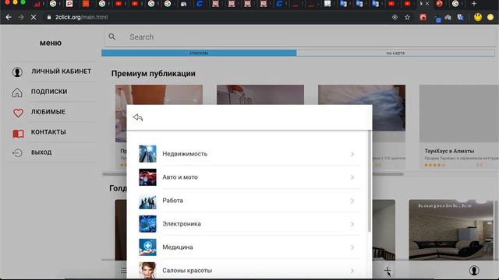
Task: Expand Работа row chevron
Action: (x=352, y=201)
